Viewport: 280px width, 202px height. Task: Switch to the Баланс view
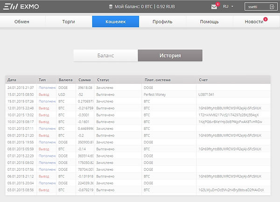105,55
